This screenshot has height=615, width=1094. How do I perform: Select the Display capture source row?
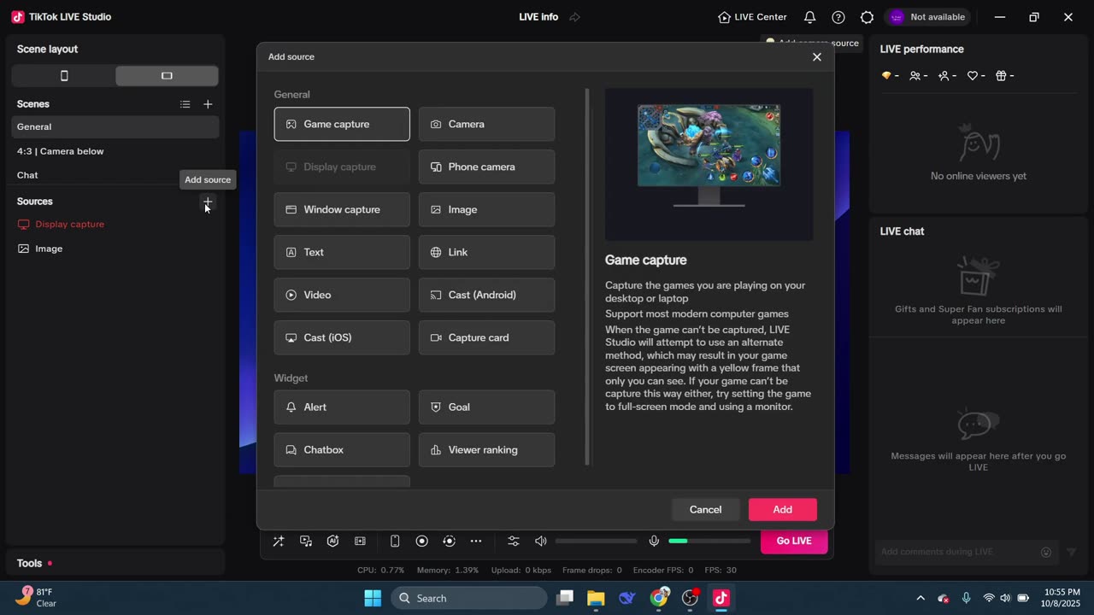coord(115,224)
